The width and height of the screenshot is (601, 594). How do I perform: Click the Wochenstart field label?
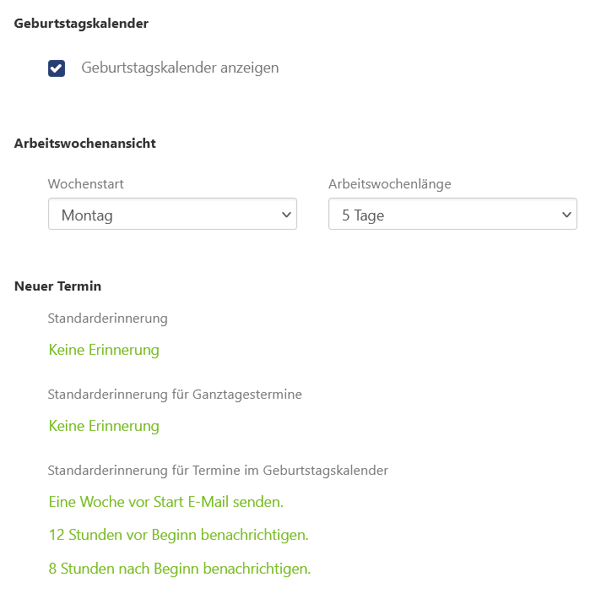86,184
